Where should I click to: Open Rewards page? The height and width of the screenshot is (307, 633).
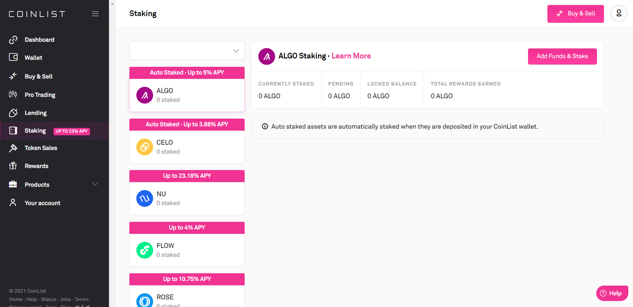[36, 166]
